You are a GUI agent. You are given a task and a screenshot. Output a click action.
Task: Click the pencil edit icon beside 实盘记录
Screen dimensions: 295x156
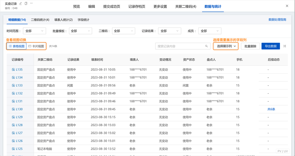[x=21, y=3]
